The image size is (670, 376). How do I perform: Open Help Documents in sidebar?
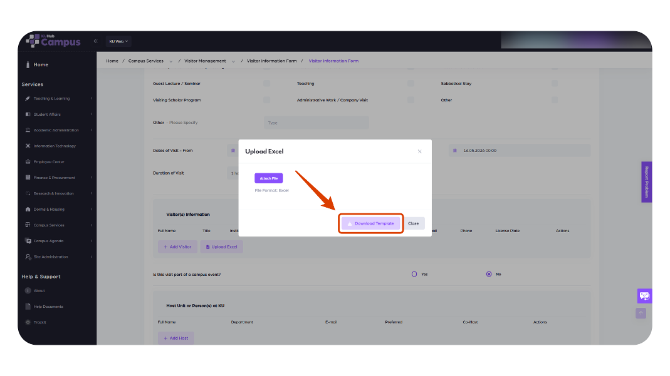point(48,307)
